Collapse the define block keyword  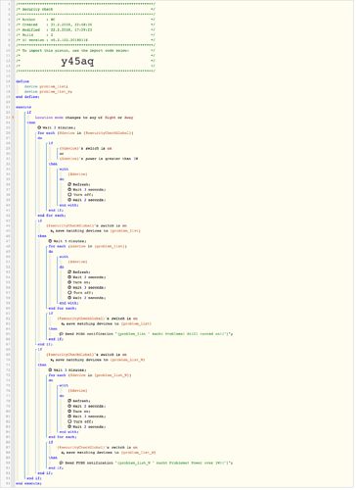22,81
